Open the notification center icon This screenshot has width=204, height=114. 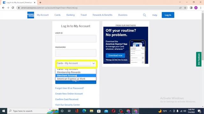(x=199, y=111)
